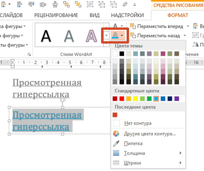Click the top-left sizing handle of text box
The width and height of the screenshot is (204, 171).
[x=9, y=107]
